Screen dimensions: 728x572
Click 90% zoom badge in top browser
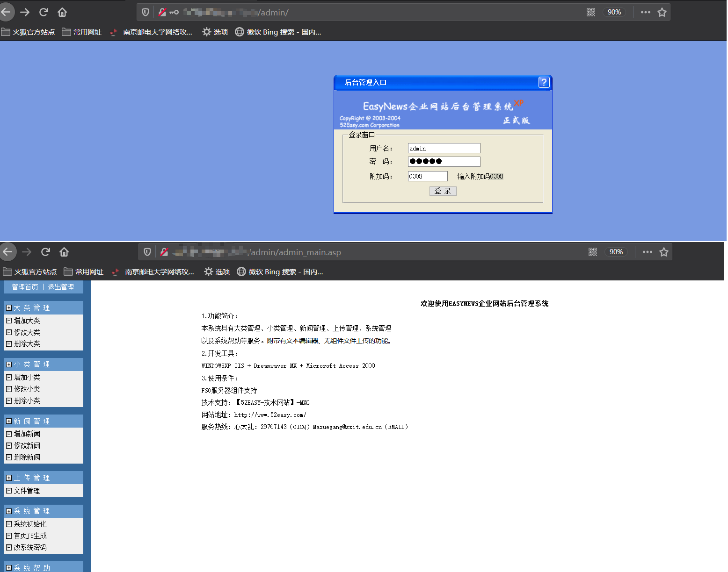[614, 12]
